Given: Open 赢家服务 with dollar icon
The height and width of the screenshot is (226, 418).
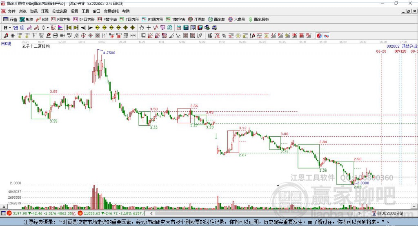Looking at the screenshot, I should pos(259,20).
